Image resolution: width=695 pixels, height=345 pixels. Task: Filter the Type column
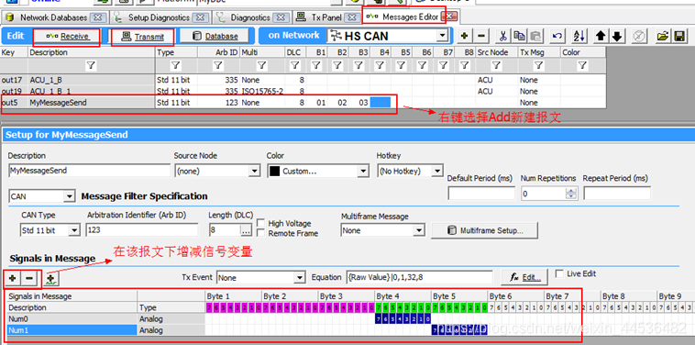(175, 66)
